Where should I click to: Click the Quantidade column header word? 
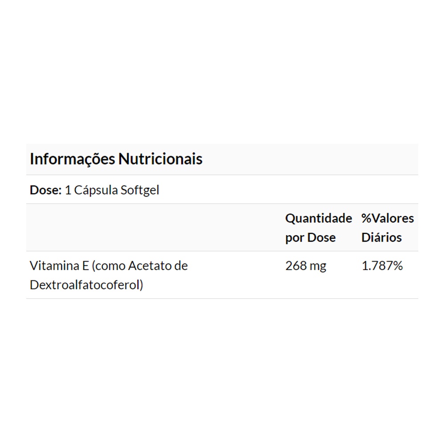[x=319, y=218]
